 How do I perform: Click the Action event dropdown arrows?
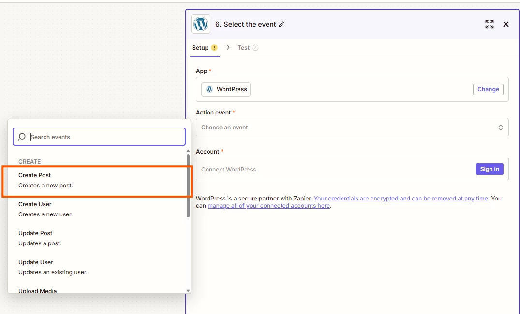pyautogui.click(x=501, y=128)
